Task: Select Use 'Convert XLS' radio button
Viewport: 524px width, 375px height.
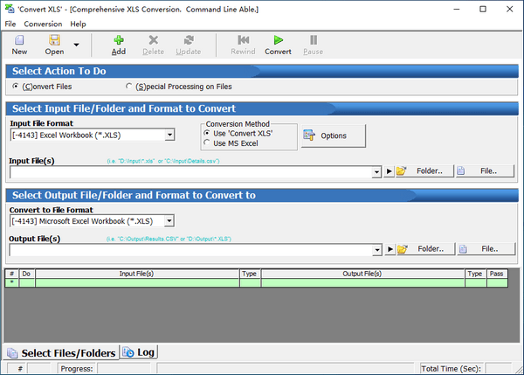Action: coord(207,133)
